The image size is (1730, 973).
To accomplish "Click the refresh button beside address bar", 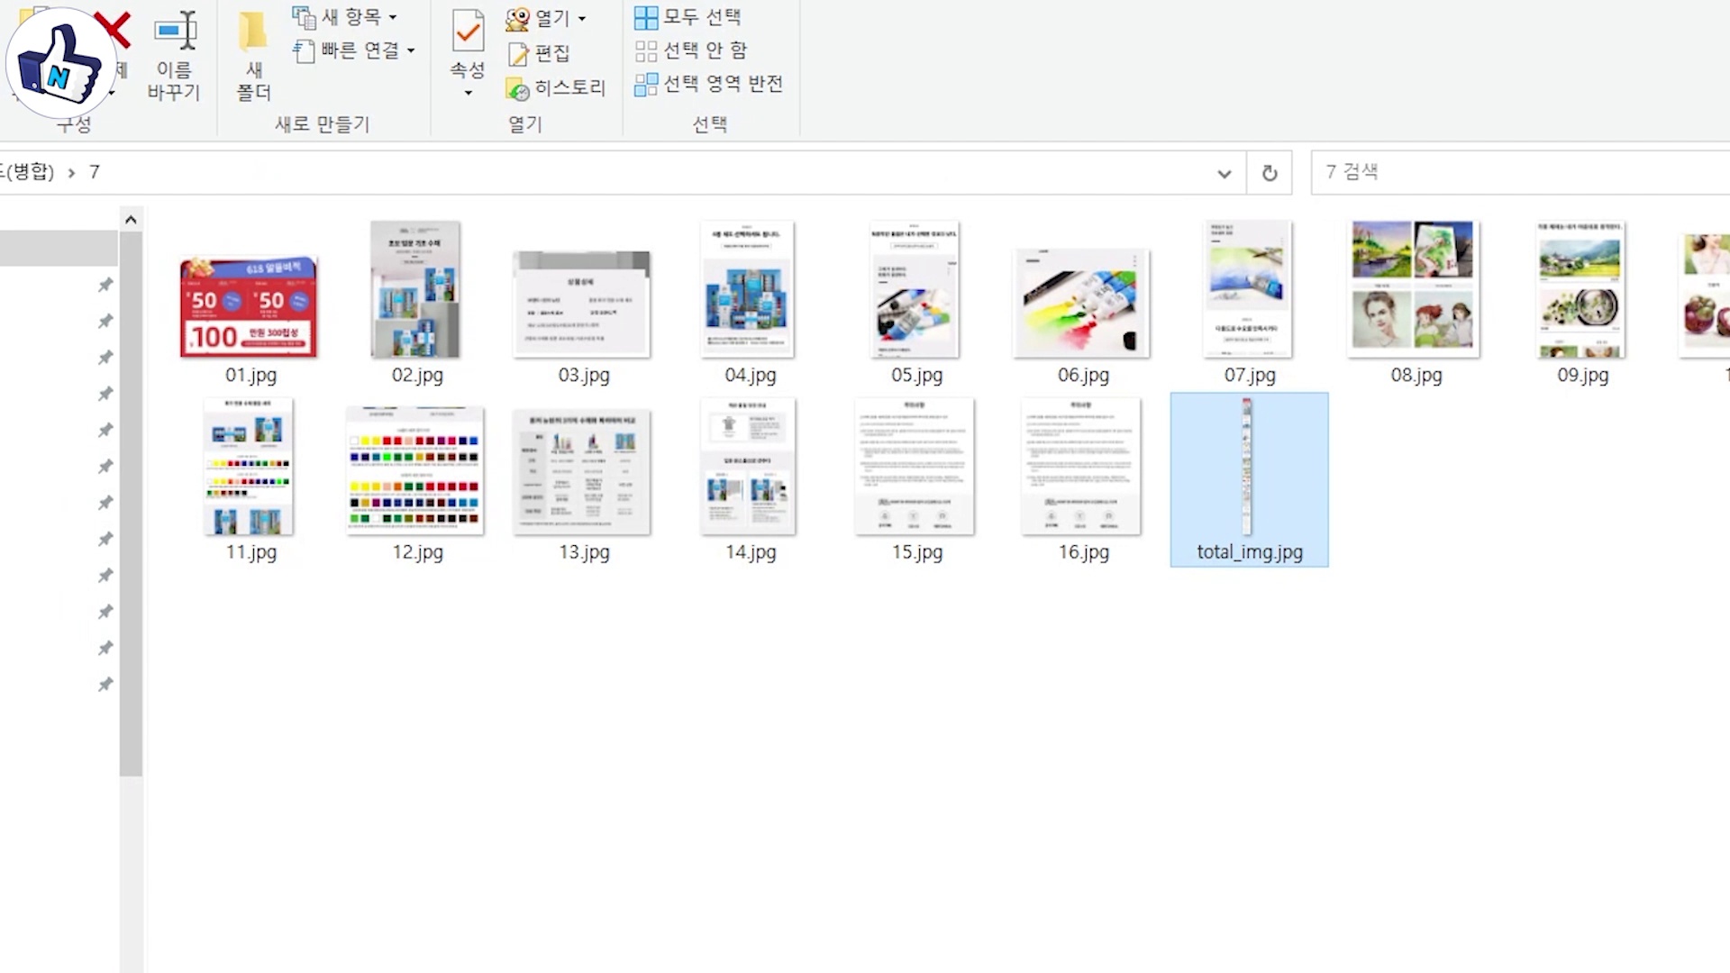I will [1269, 173].
